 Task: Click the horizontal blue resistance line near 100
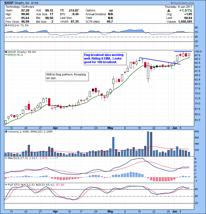pyautogui.click(x=183, y=52)
